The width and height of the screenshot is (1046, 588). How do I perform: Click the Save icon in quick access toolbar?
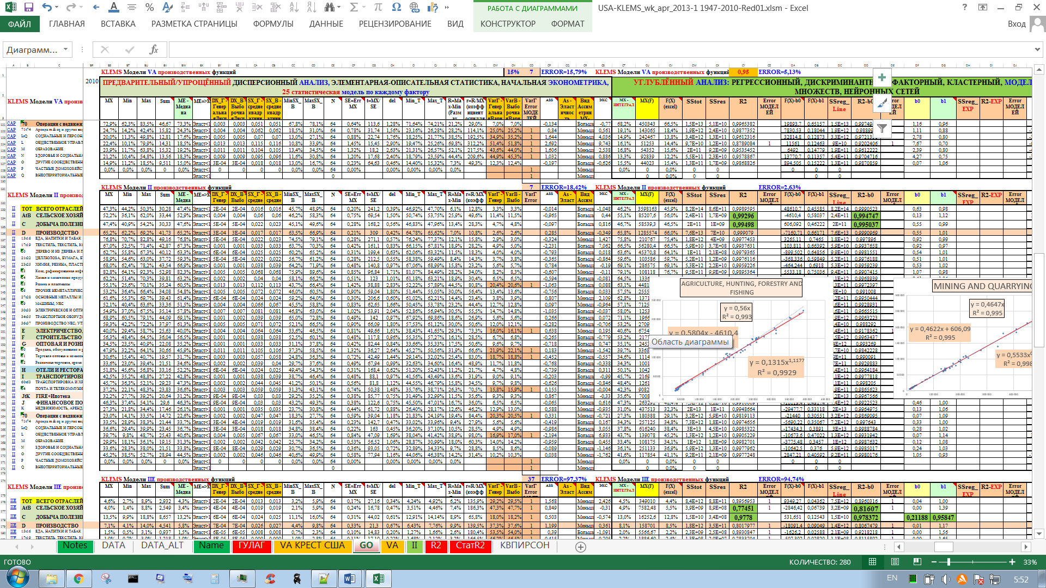tap(29, 8)
